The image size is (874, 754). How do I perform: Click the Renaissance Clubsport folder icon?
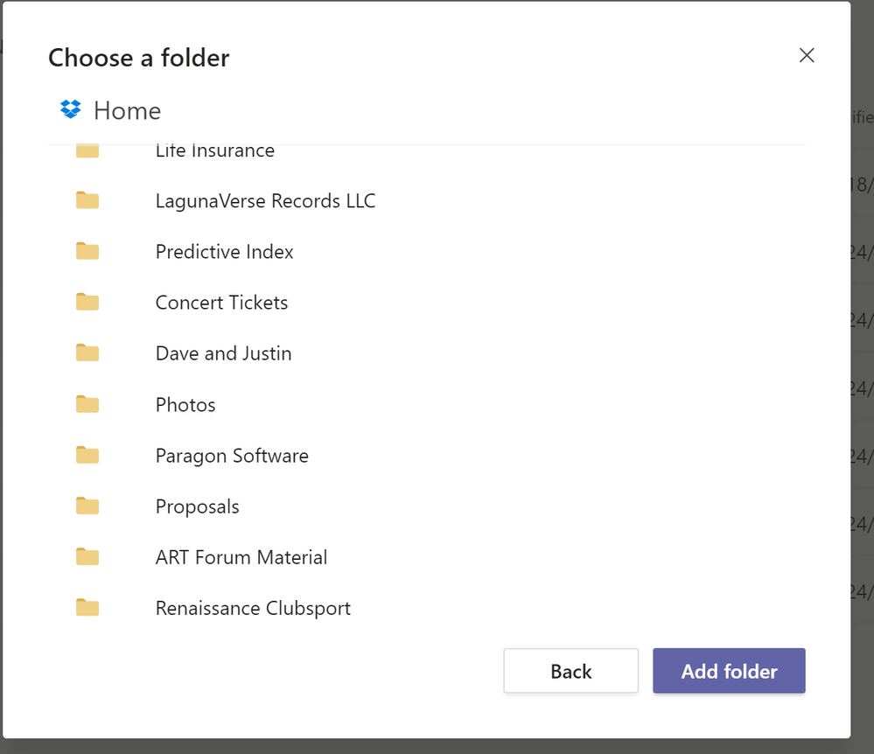click(x=87, y=607)
